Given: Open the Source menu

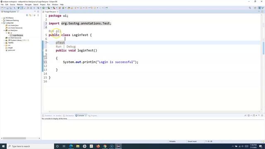Looking at the screenshot, I should (x=12, y=5).
